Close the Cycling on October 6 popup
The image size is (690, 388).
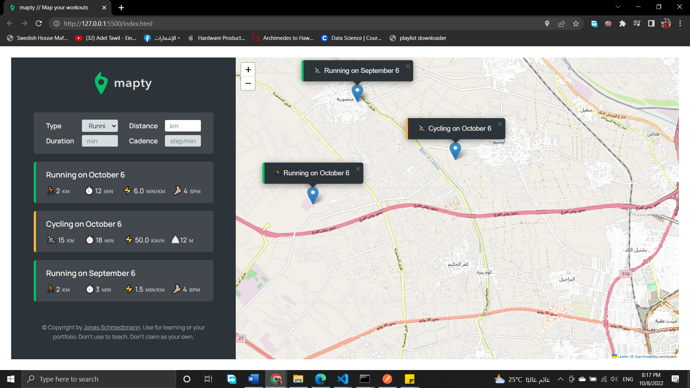coord(500,124)
